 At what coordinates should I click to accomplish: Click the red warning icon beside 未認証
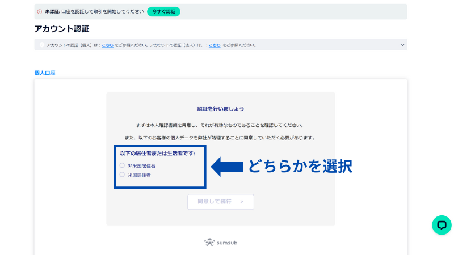(40, 12)
